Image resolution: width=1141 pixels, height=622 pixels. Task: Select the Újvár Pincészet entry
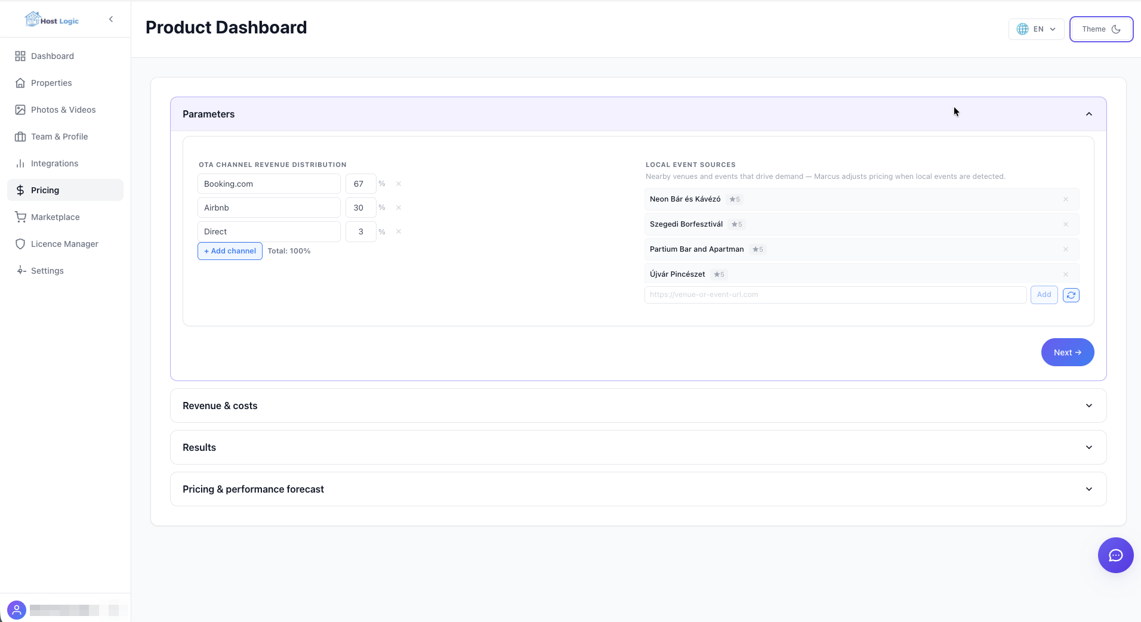(862, 274)
